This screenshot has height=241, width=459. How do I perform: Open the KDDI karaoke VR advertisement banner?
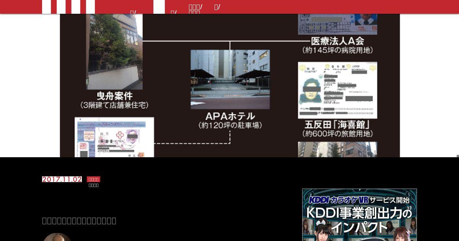pos(360,215)
